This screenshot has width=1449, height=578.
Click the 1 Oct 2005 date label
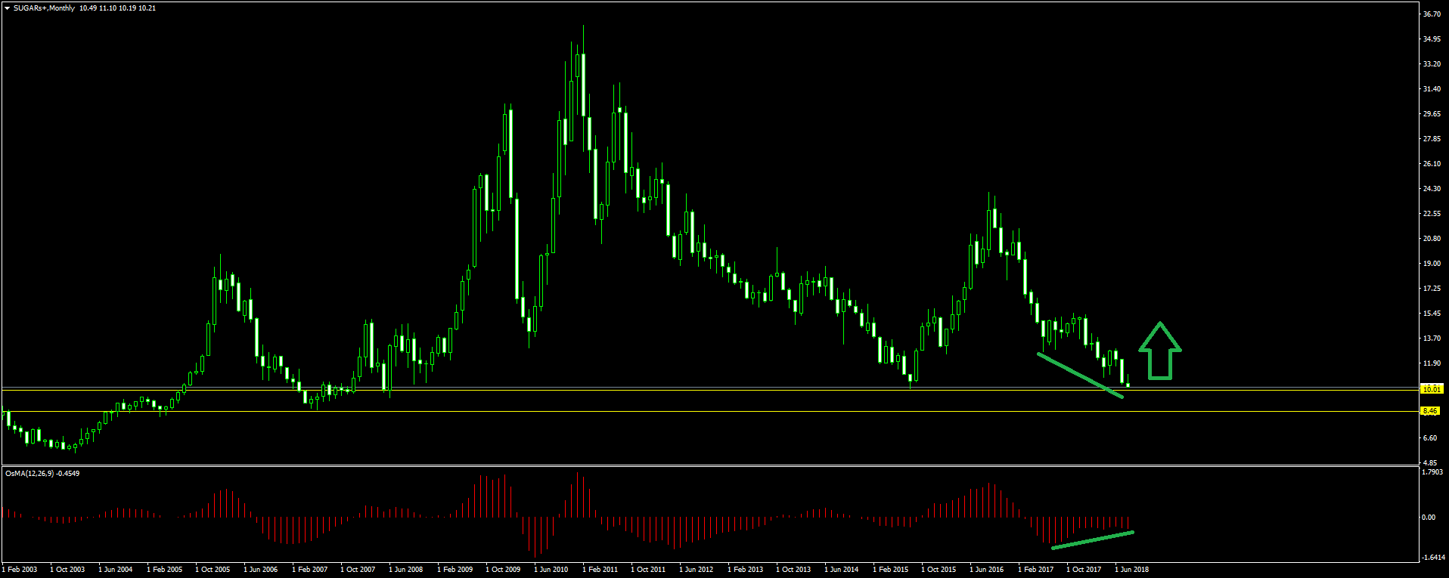coord(213,570)
